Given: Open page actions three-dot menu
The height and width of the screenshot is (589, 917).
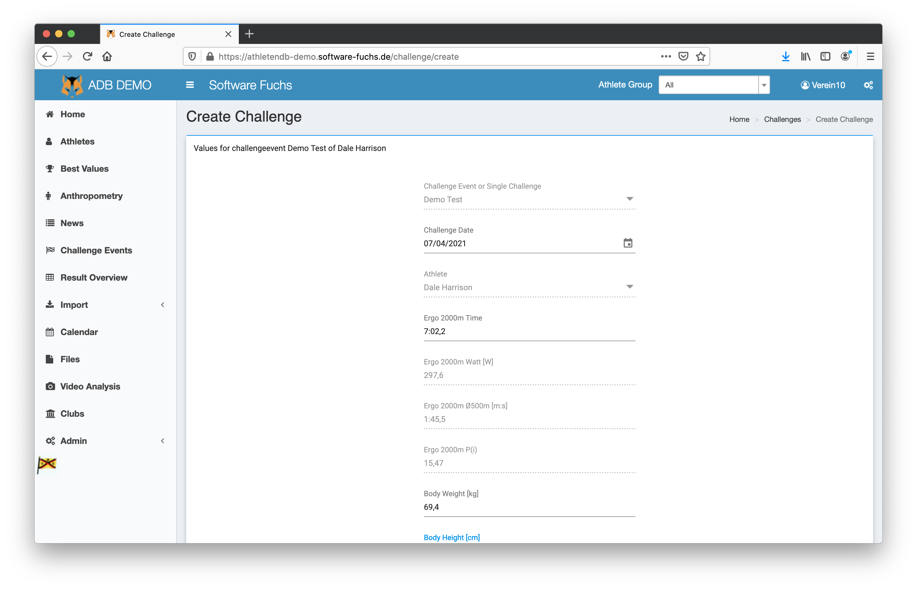Looking at the screenshot, I should [666, 56].
